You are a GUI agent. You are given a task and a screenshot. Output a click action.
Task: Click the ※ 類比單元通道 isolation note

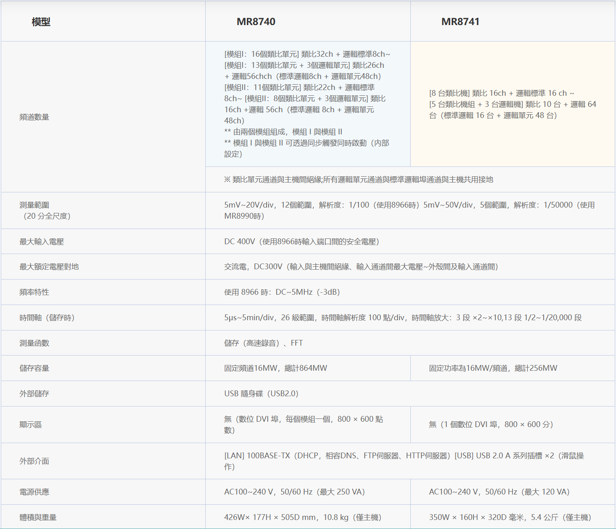tap(359, 180)
